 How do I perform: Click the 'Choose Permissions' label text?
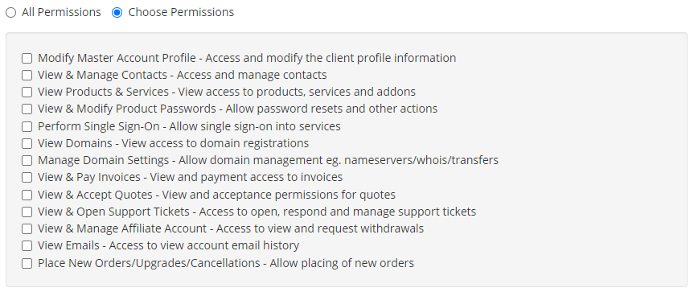pyautogui.click(x=181, y=12)
